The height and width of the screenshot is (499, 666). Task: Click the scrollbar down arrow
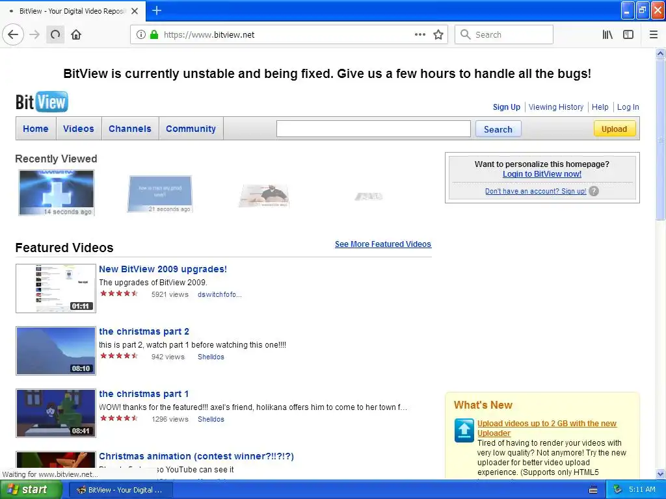pyautogui.click(x=660, y=474)
